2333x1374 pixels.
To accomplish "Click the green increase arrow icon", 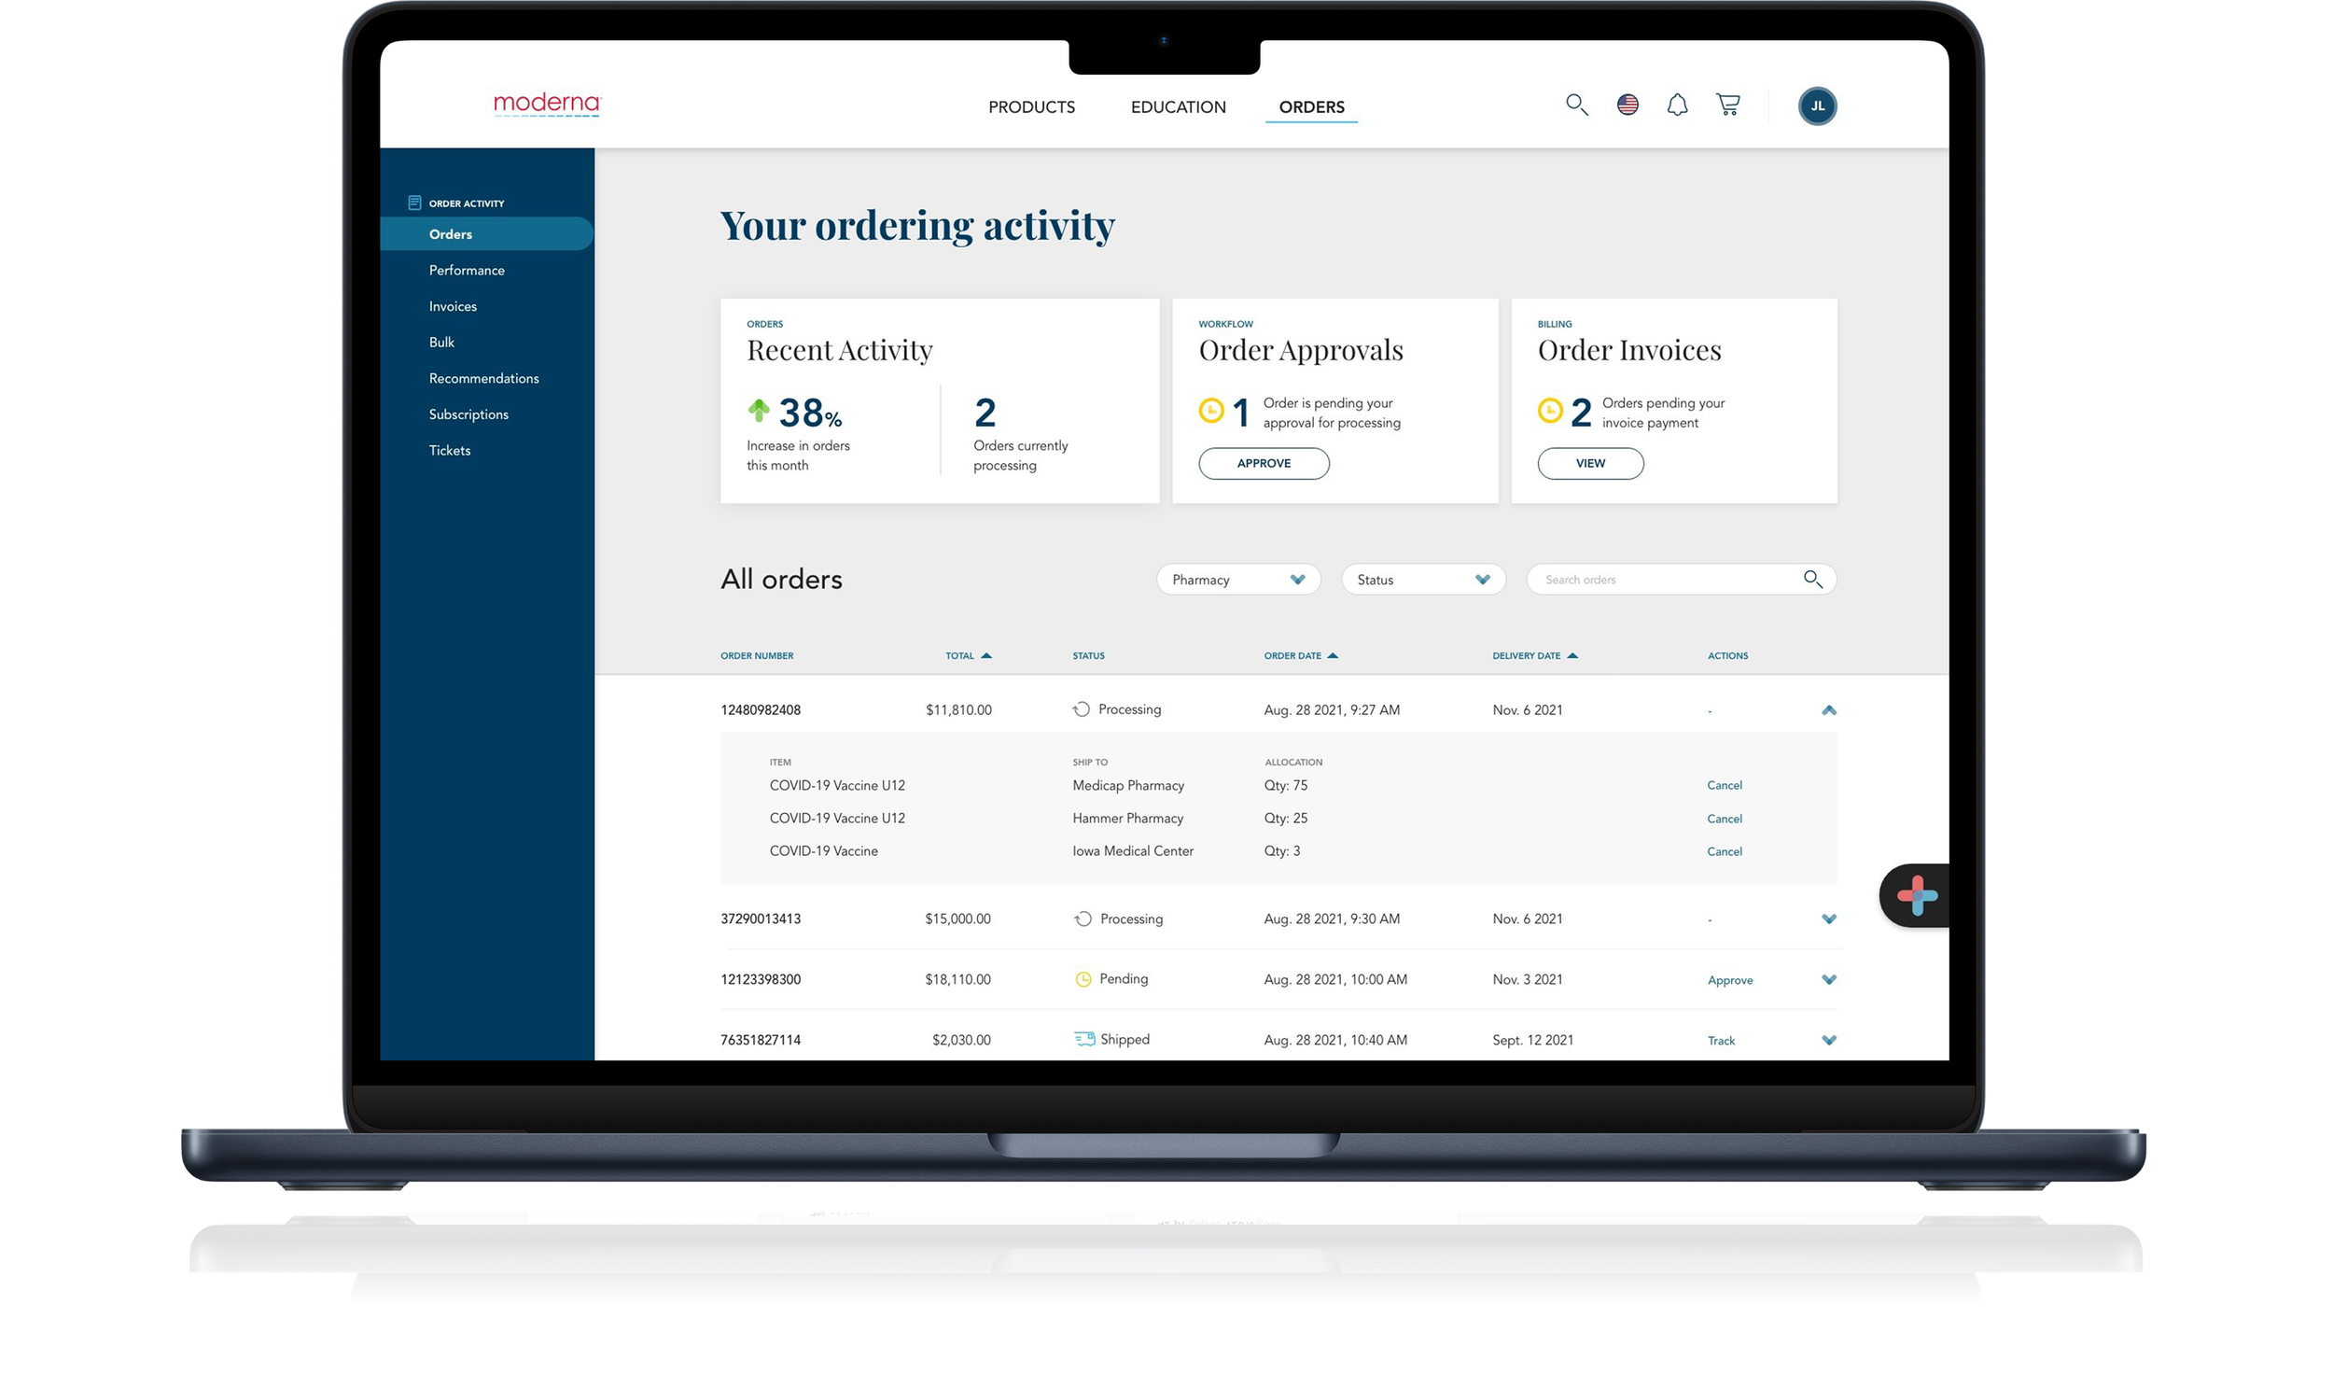I will pos(759,409).
